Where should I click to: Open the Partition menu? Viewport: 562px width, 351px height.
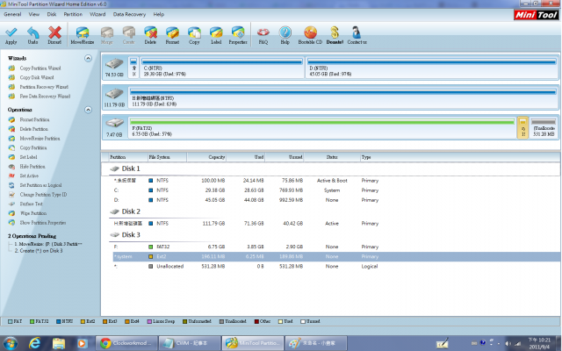[73, 14]
